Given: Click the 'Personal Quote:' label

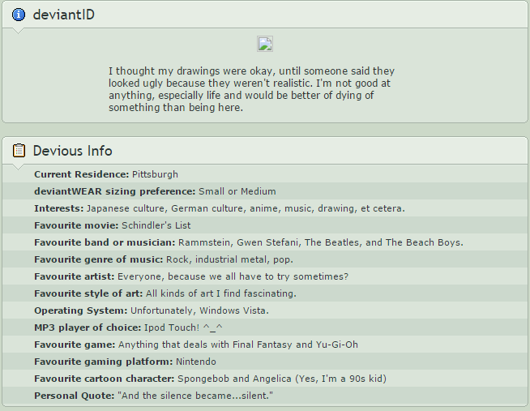Looking at the screenshot, I should click(x=75, y=396).
